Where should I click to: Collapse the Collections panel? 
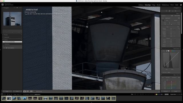pyautogui.click(x=3, y=44)
